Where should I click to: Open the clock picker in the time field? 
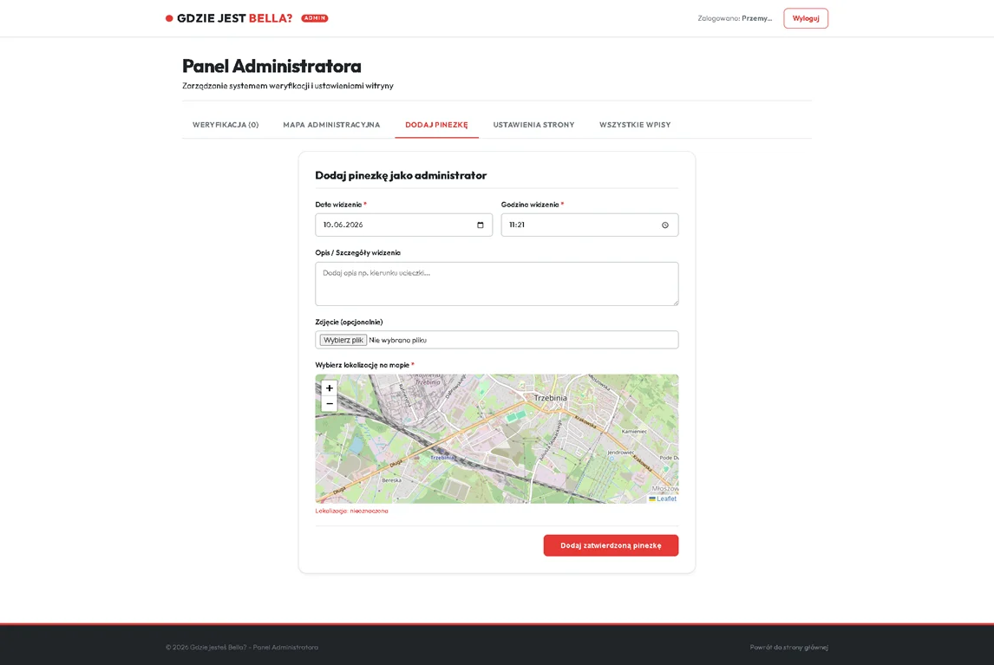[665, 225]
